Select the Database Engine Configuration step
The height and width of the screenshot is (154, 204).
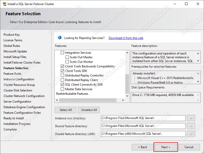pyautogui.click(x=24, y=107)
